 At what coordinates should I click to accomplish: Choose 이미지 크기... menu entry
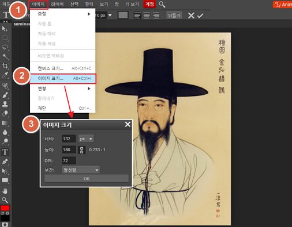[63, 79]
